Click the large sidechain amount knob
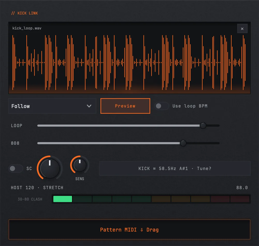Screen dimensions: 259x246 click(49, 168)
